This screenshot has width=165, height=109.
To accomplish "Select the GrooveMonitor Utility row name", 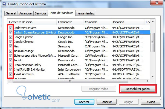I will (x=27, y=65).
